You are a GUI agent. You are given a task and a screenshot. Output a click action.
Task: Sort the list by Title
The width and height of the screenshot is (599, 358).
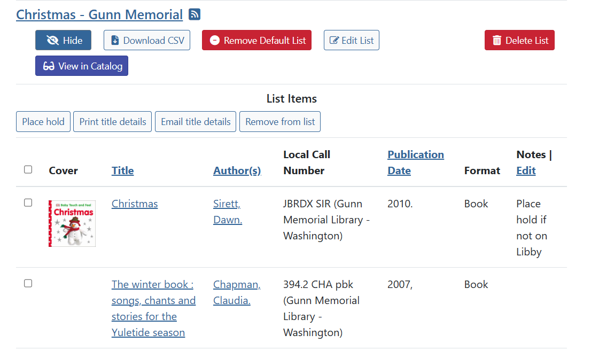coord(122,170)
